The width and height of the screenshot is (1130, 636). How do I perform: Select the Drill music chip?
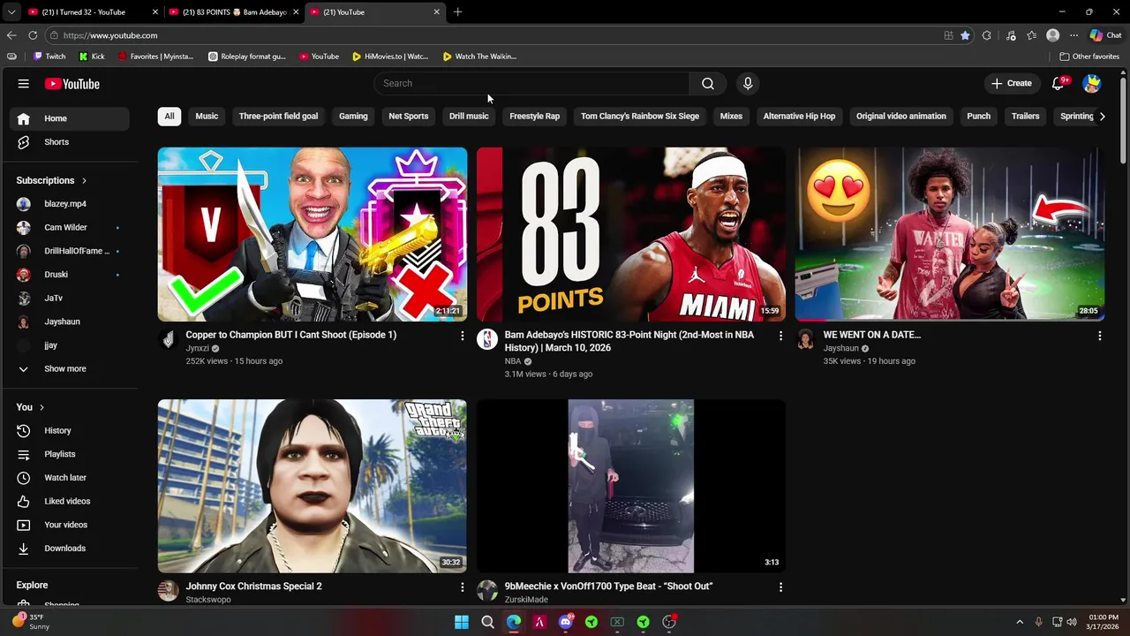point(469,117)
